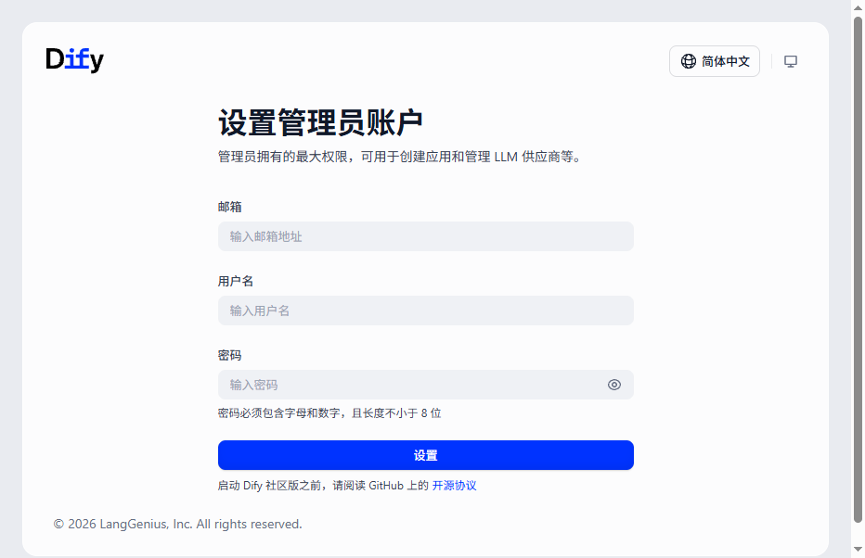Click the 用户名 field label
865x558 pixels.
pos(236,281)
